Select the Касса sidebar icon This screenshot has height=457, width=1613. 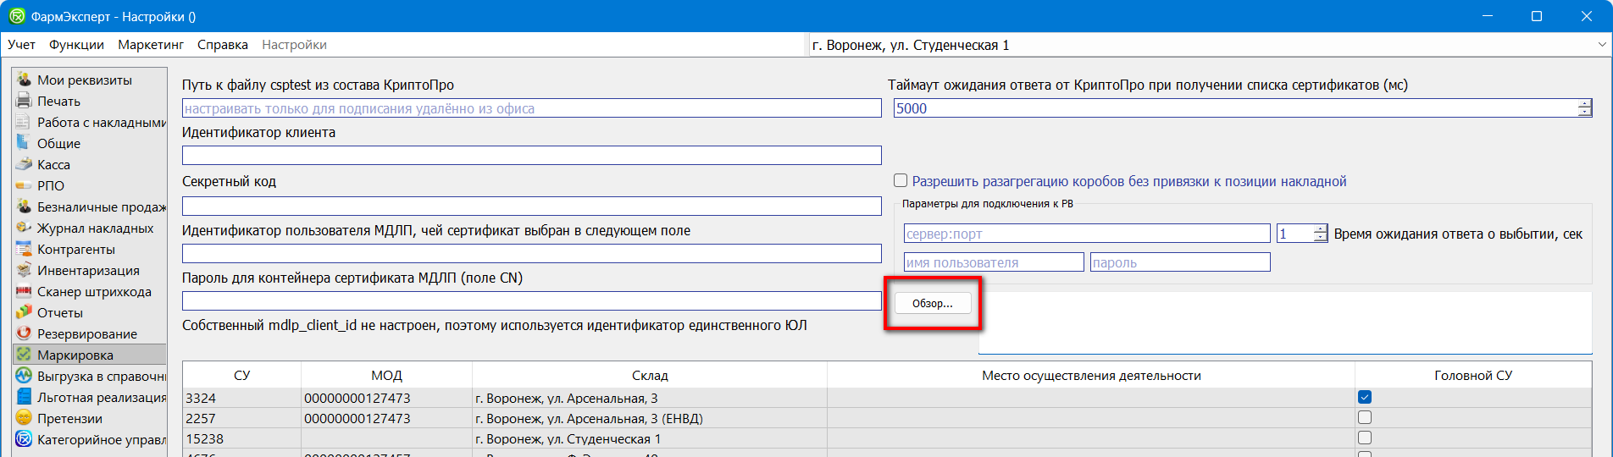[x=24, y=164]
